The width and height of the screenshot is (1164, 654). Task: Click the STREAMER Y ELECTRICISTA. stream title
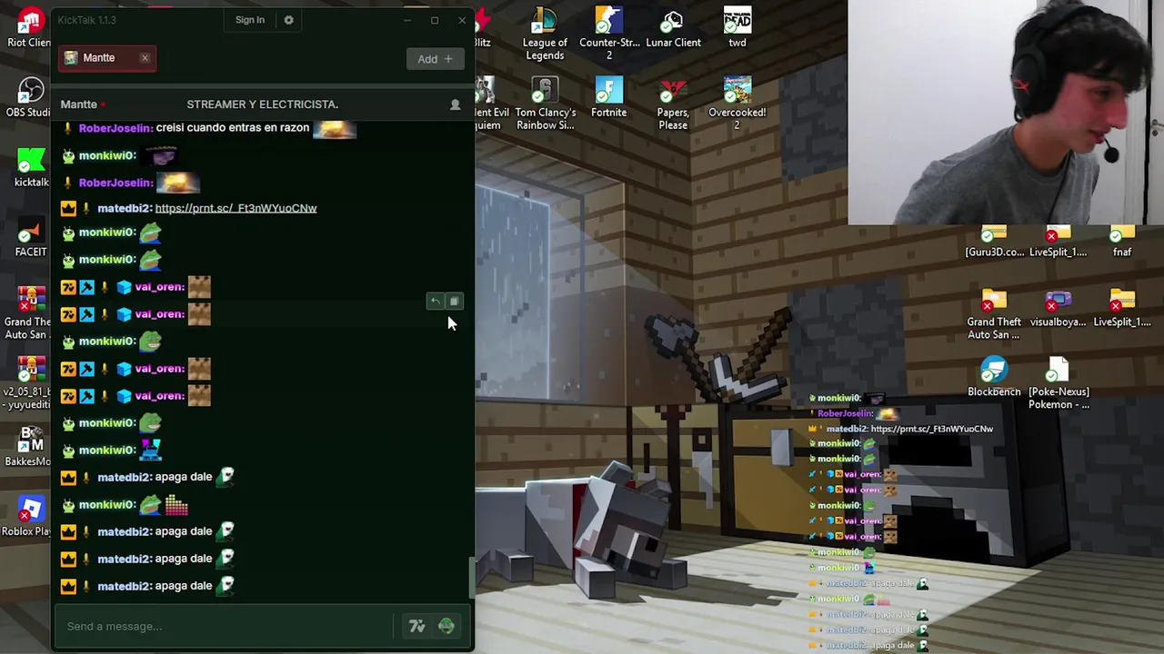pyautogui.click(x=262, y=104)
